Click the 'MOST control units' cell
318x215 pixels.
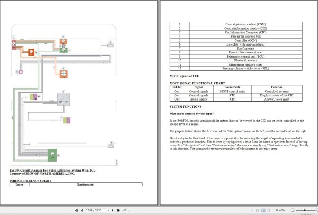tap(232, 92)
